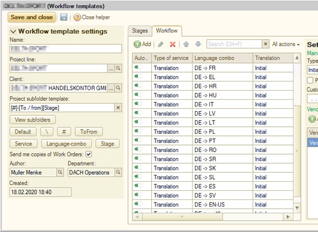Click the edit pencil icon in toolbar

pyautogui.click(x=161, y=45)
